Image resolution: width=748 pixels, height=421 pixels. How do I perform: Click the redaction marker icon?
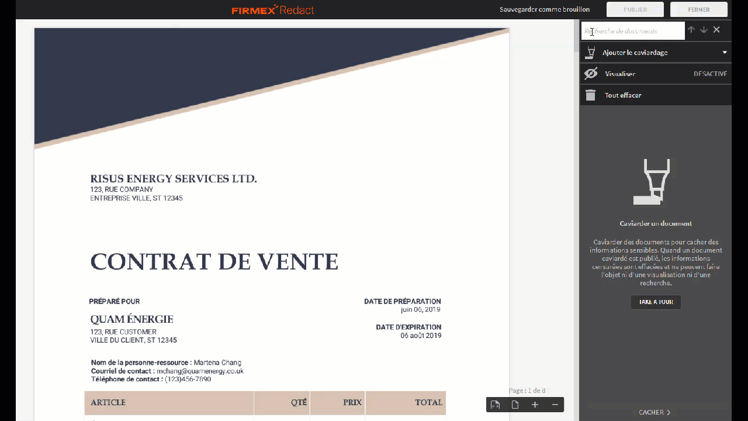pos(591,52)
